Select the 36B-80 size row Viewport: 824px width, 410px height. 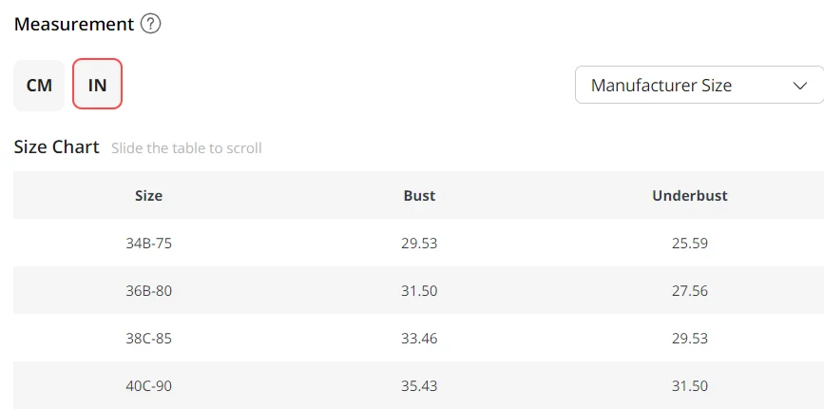tap(148, 291)
